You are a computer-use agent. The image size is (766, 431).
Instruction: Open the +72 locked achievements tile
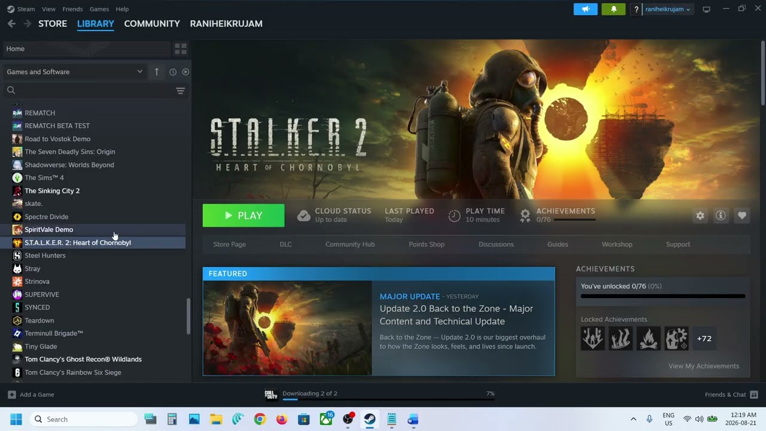(x=704, y=338)
